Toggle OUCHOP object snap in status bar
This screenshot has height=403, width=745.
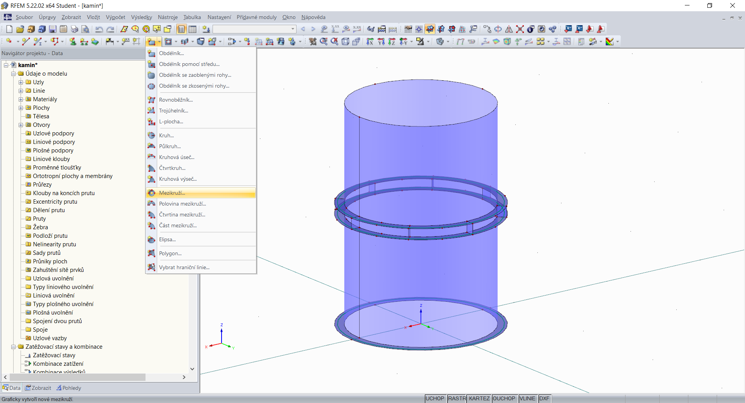coord(504,399)
